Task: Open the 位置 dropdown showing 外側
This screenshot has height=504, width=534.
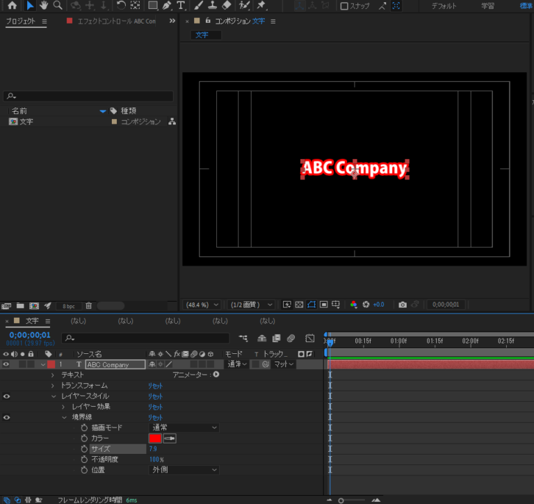Action: (184, 470)
